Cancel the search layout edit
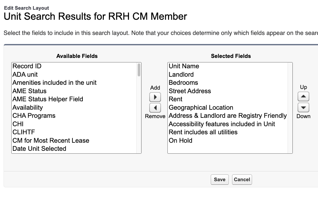This screenshot has height=199, width=318. pyautogui.click(x=242, y=180)
